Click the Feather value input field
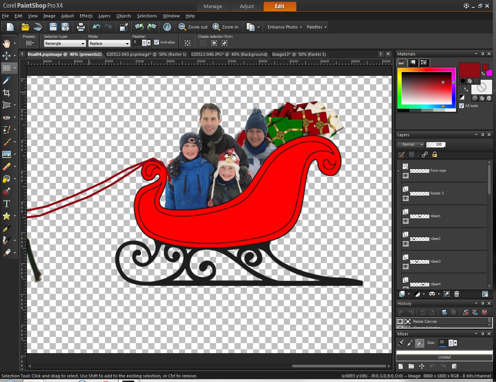 [137, 42]
